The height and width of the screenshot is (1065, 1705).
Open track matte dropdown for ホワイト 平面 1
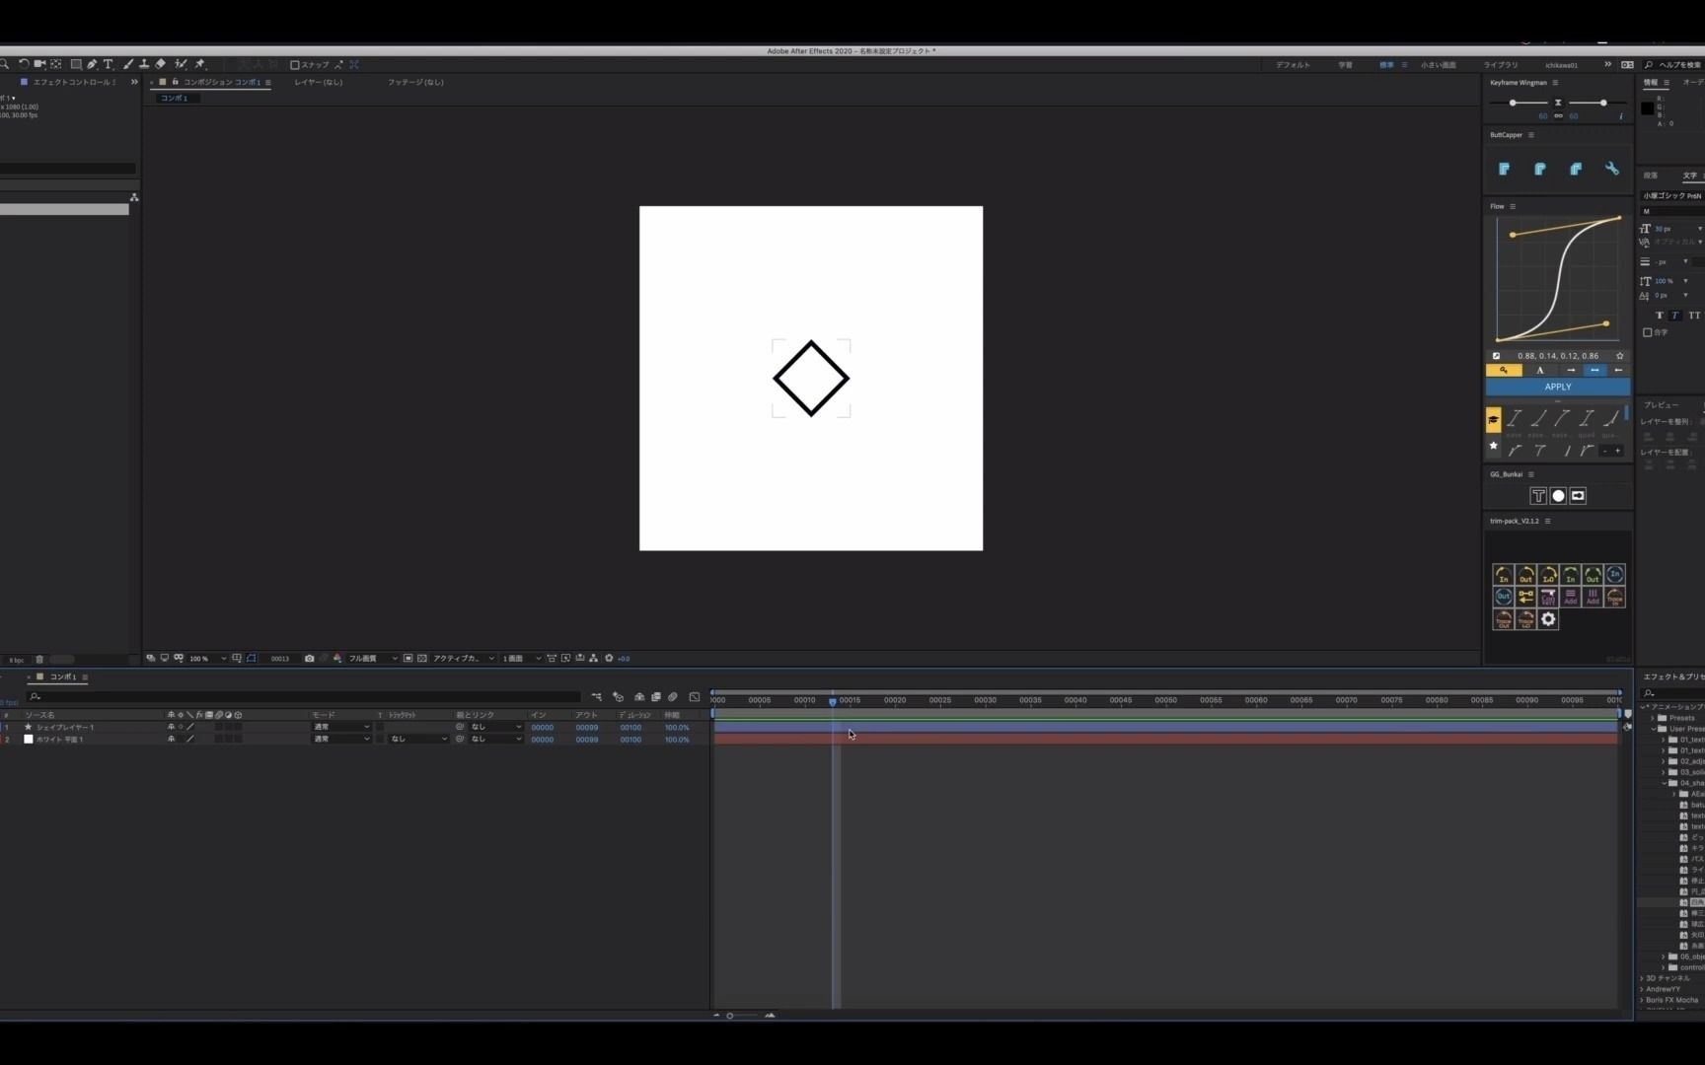(418, 739)
